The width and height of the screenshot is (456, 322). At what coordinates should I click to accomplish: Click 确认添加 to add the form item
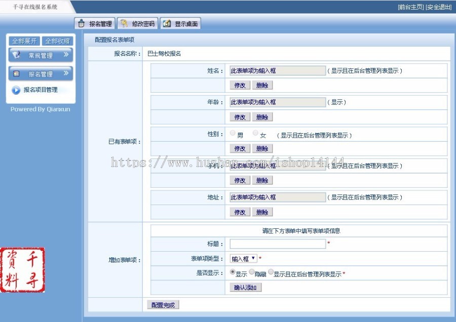(245, 286)
